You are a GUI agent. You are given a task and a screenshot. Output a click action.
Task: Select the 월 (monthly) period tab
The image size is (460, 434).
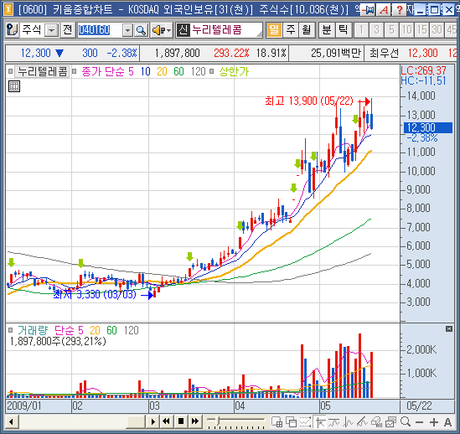pos(307,30)
